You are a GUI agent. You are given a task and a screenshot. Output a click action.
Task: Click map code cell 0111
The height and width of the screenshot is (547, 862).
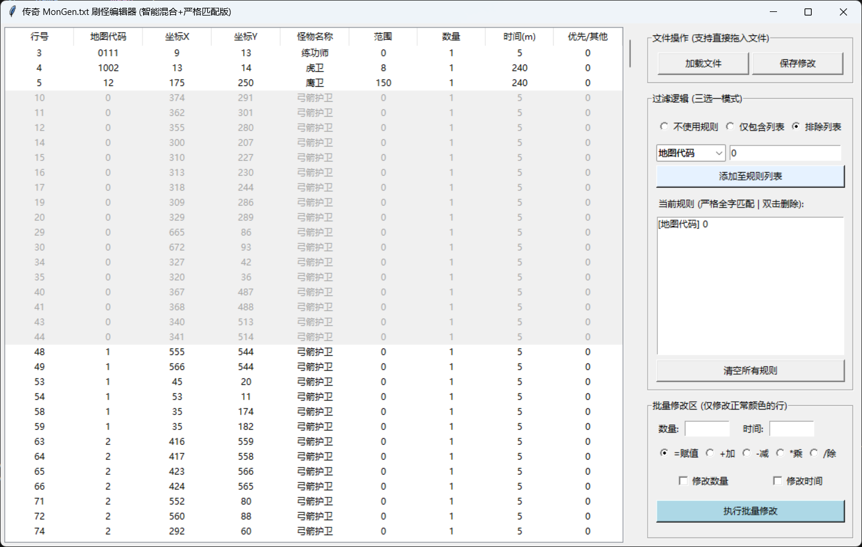click(108, 53)
